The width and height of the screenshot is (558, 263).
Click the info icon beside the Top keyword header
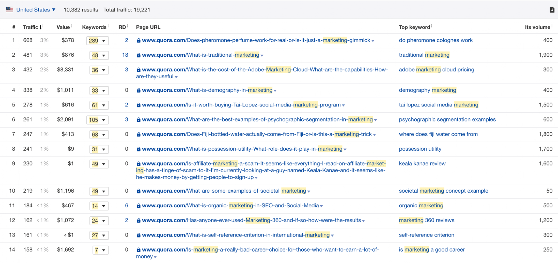[x=431, y=26]
